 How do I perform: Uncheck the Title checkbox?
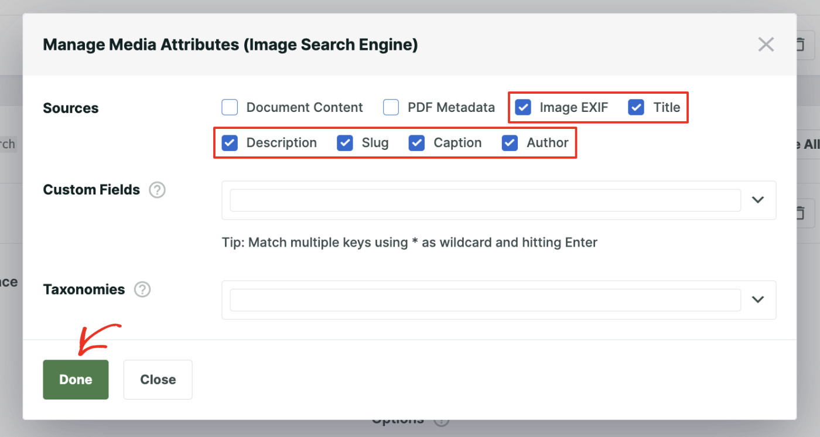pos(635,107)
